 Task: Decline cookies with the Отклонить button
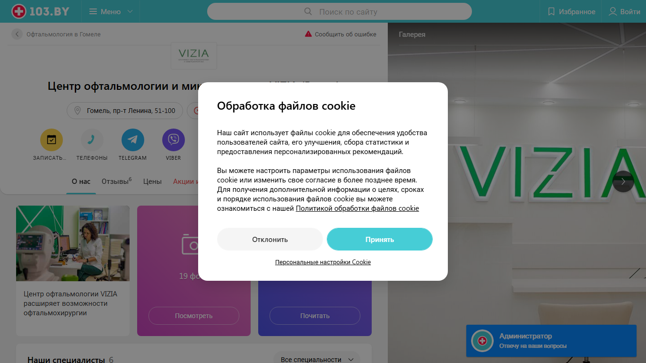[270, 240]
